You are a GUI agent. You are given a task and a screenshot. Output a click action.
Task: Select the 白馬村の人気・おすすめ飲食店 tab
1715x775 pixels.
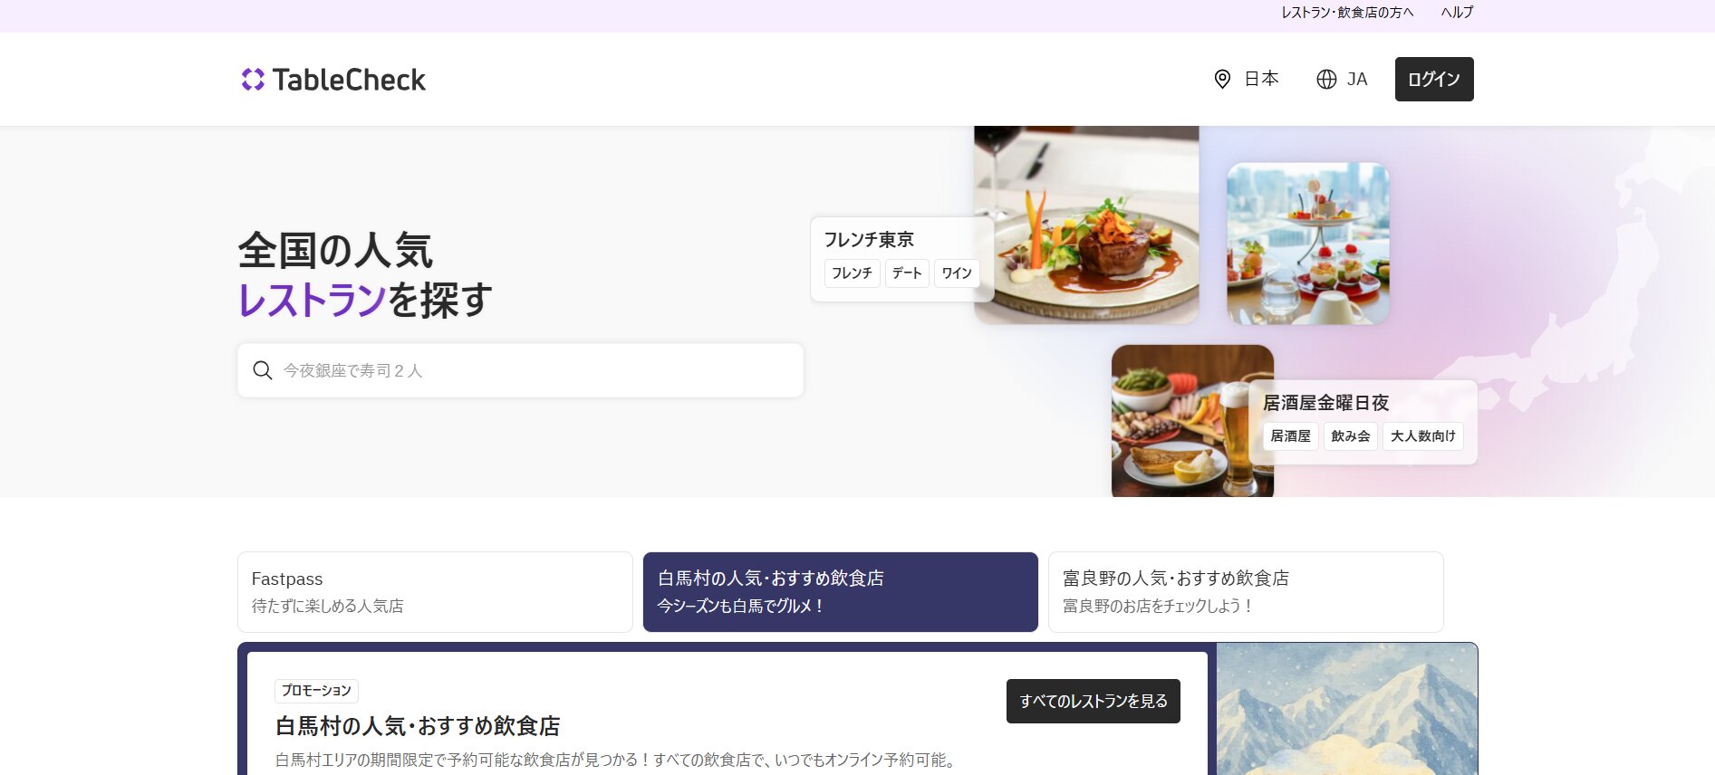[x=840, y=592]
